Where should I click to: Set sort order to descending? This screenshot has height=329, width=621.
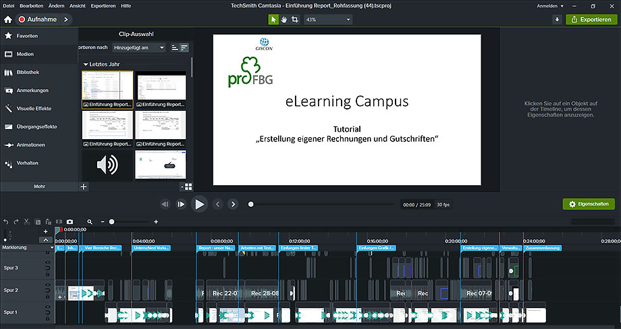184,47
